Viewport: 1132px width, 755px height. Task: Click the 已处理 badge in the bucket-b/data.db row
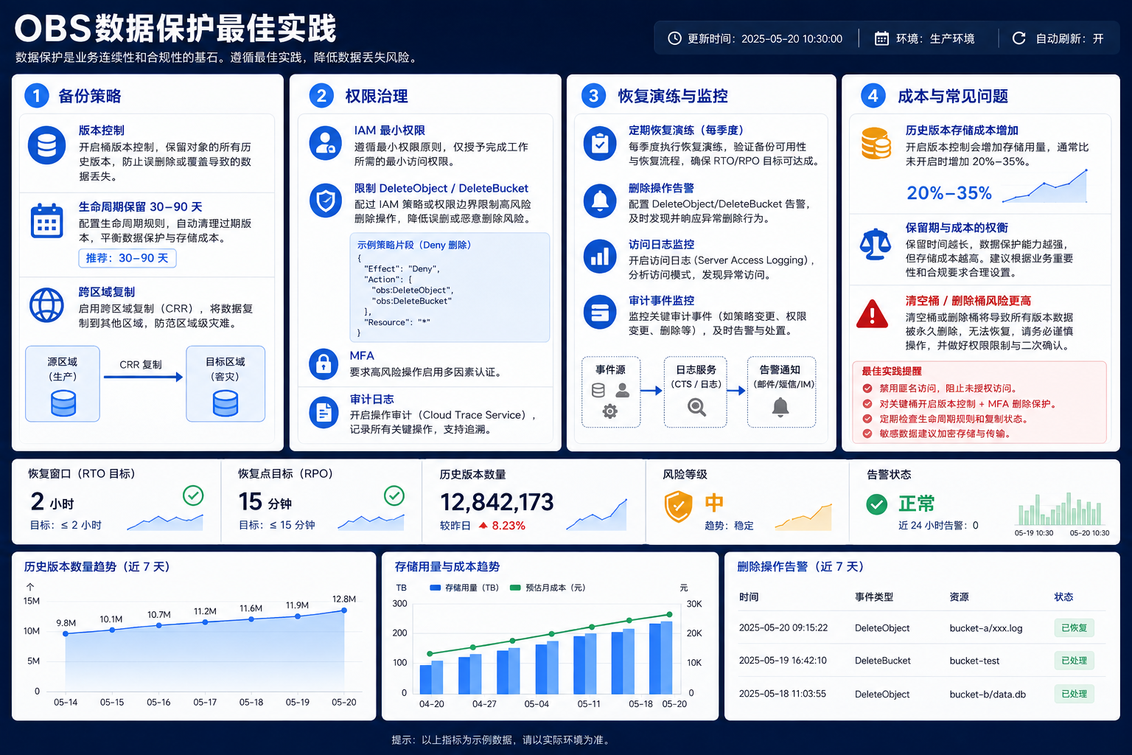tap(1074, 694)
